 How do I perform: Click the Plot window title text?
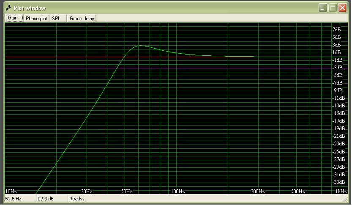pyautogui.click(x=30, y=8)
